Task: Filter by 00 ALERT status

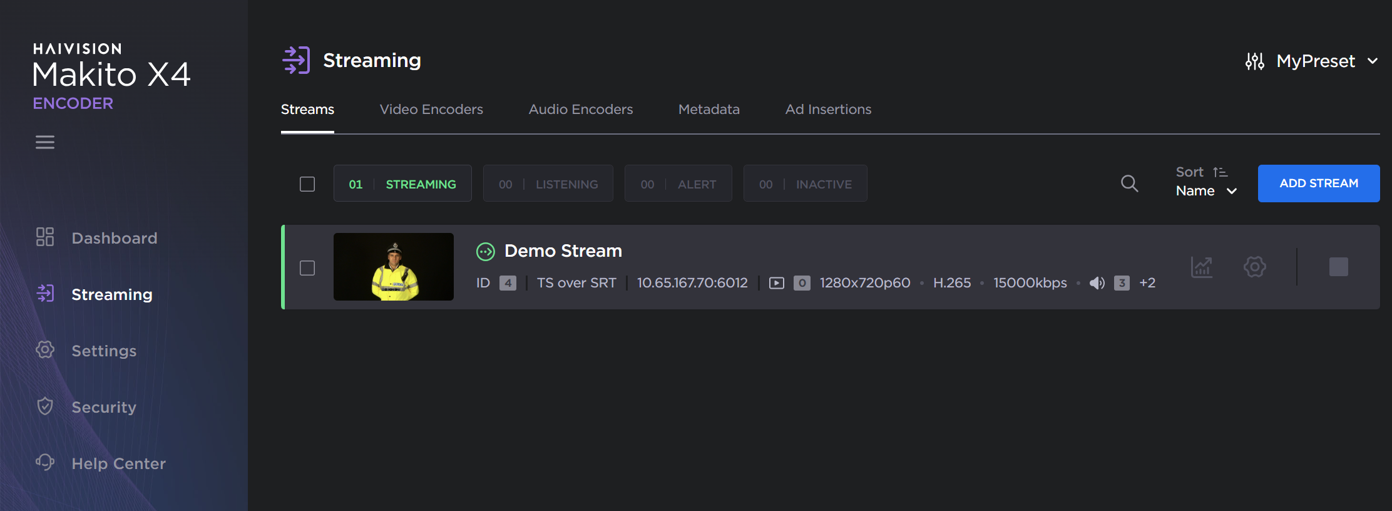Action: pyautogui.click(x=678, y=183)
